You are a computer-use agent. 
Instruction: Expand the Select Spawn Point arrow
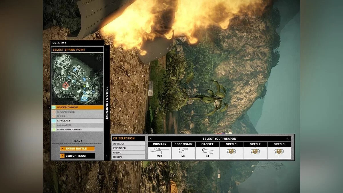tap(107, 49)
